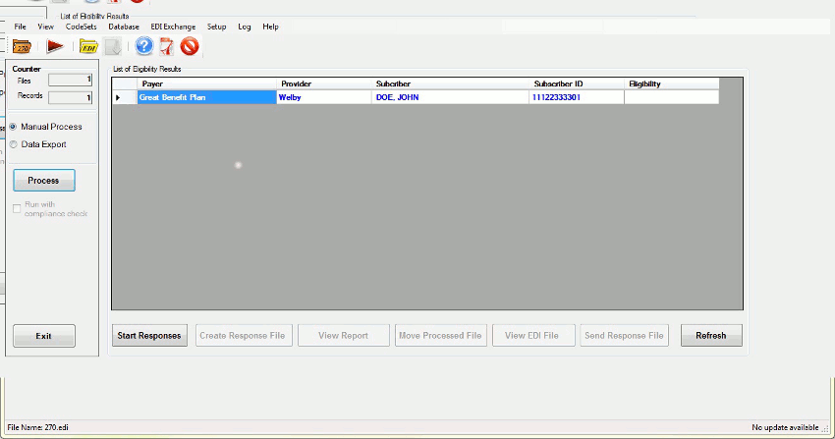Screen dimensions: 835x439
Task: Click the Process button
Action: click(x=43, y=181)
